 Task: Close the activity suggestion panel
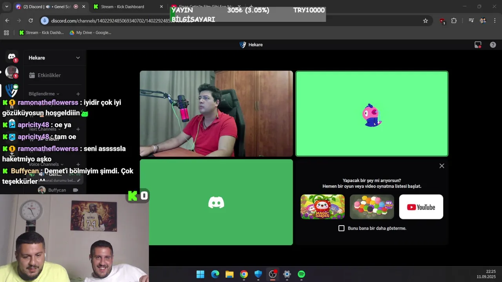442,166
